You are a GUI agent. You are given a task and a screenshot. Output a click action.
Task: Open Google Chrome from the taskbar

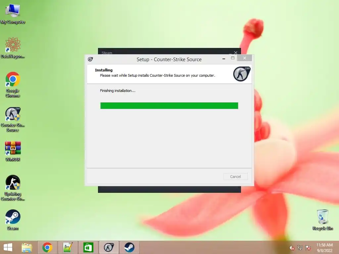pyautogui.click(x=47, y=247)
